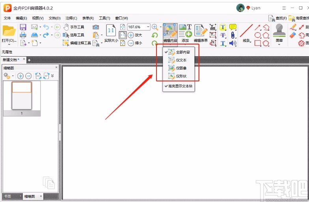The image size is (309, 202).
Task: Shrink thumbnails with minus icon
Action: pyautogui.click(x=28, y=76)
